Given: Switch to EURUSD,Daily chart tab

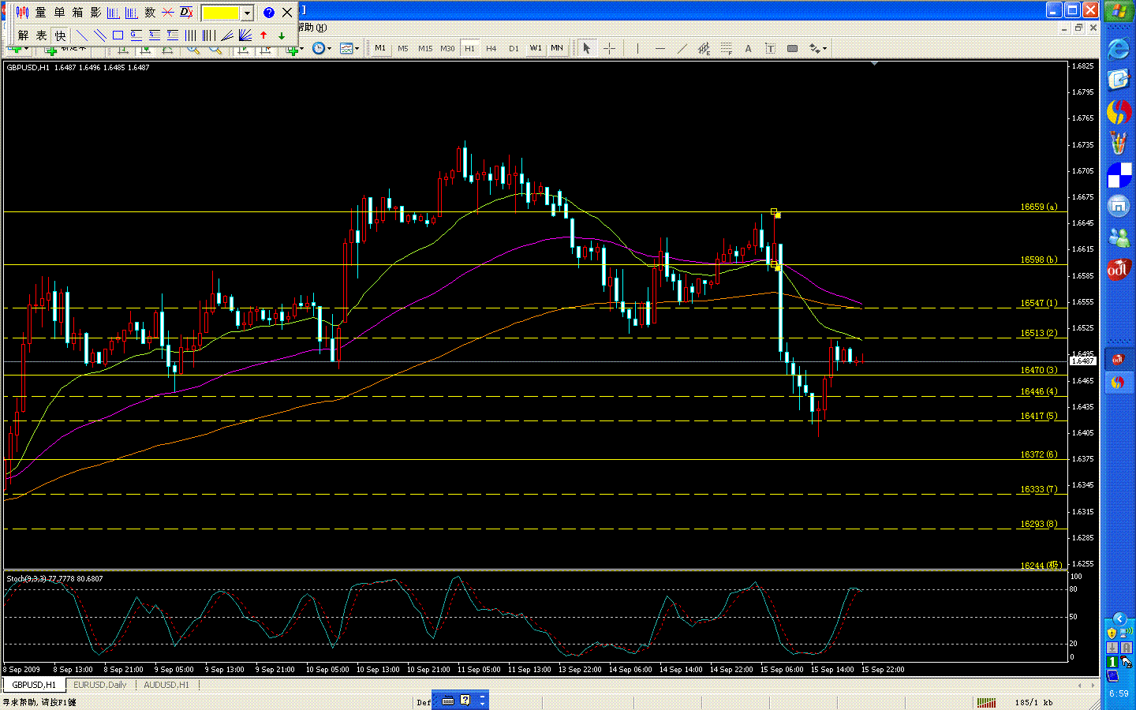Looking at the screenshot, I should click(x=100, y=685).
